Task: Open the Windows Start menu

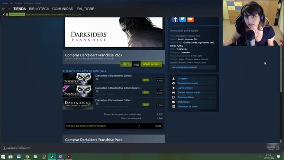Action: tap(3, 156)
